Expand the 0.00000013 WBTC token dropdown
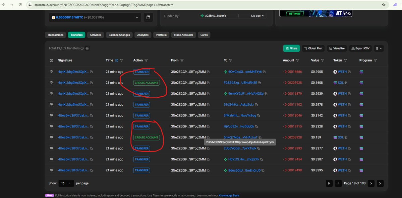 pos(95,17)
